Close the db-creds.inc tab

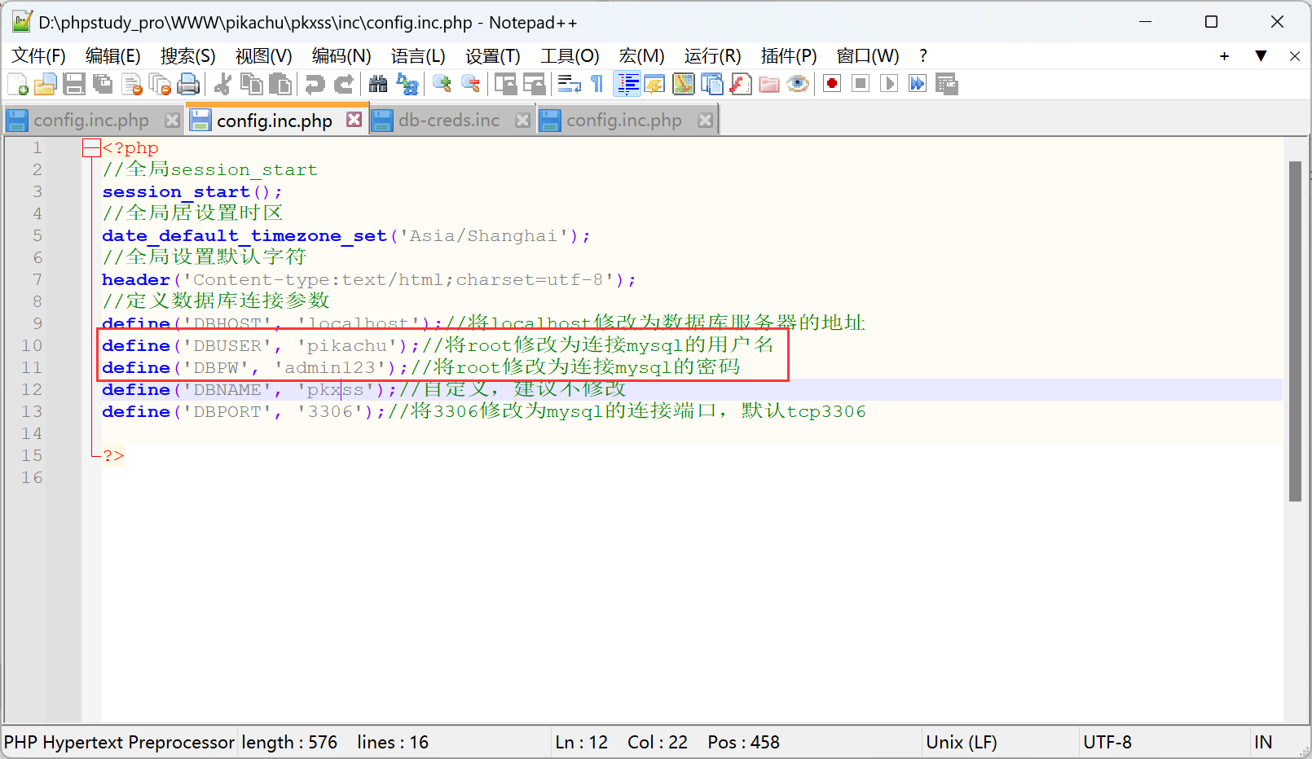[523, 121]
